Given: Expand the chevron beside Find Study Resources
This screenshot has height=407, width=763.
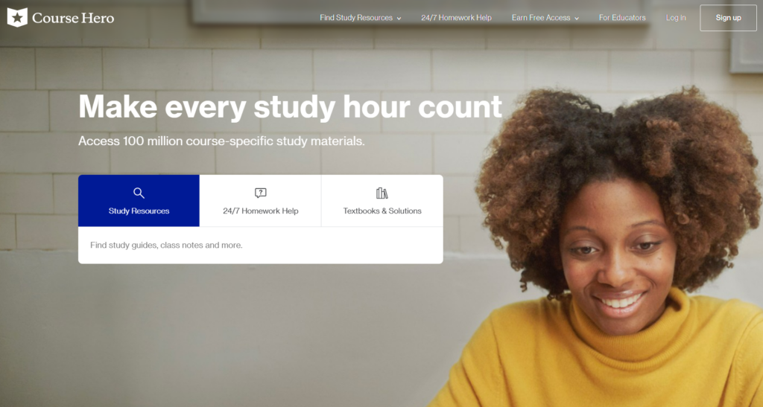Looking at the screenshot, I should 399,19.
